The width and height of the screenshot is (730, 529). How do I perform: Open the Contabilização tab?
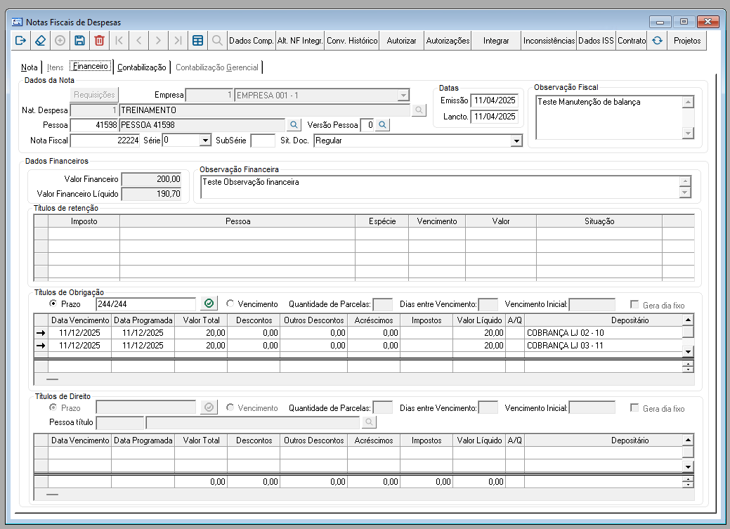point(141,67)
